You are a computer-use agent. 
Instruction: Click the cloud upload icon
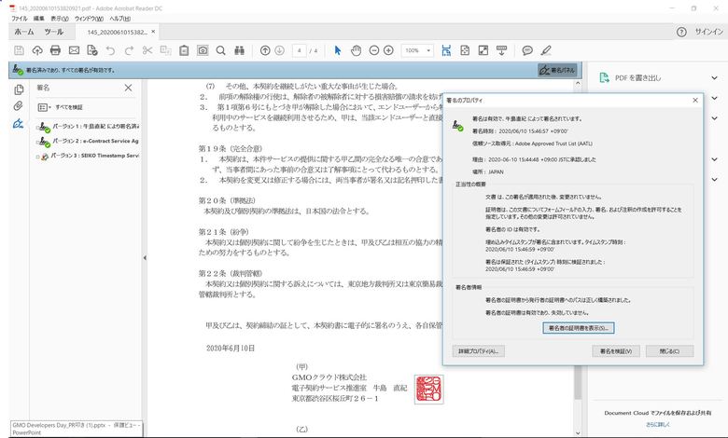coord(37,50)
